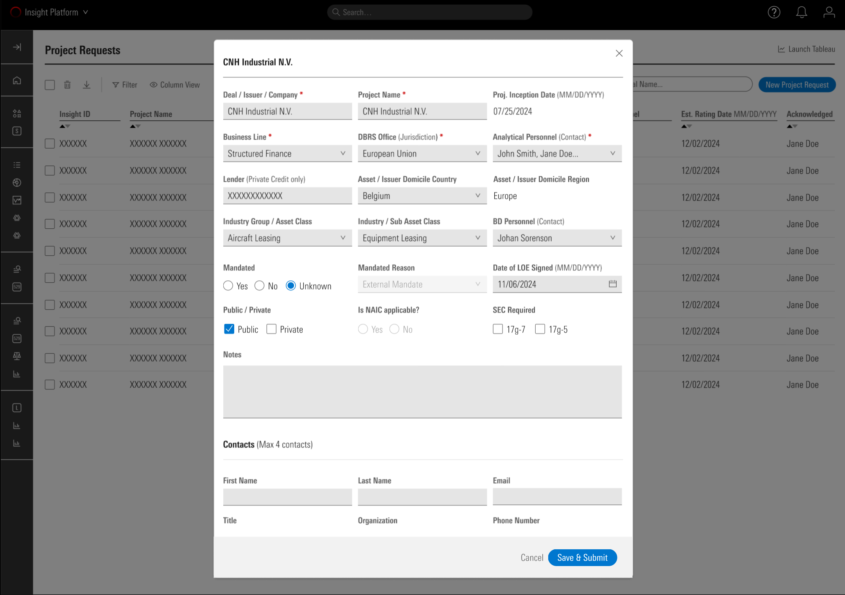Check the Private checkbox
The image size is (845, 595).
click(271, 329)
